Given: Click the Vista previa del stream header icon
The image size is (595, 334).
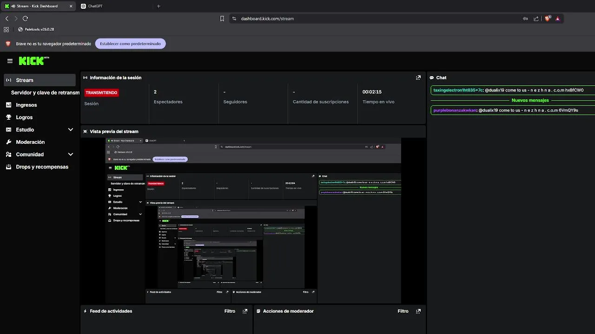Looking at the screenshot, I should (85, 132).
